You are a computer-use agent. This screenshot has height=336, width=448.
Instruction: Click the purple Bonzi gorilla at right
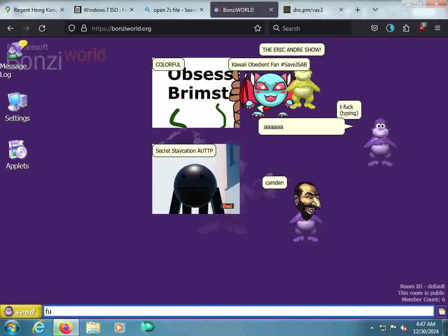click(380, 142)
